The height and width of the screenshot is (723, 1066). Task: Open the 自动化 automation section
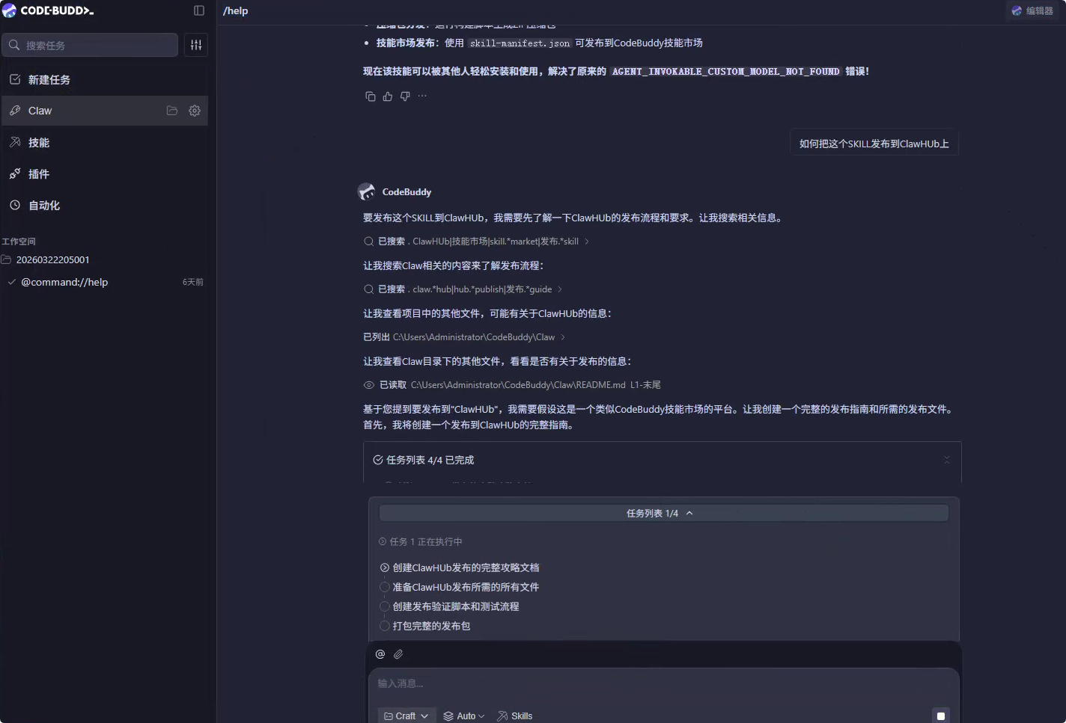(104, 205)
